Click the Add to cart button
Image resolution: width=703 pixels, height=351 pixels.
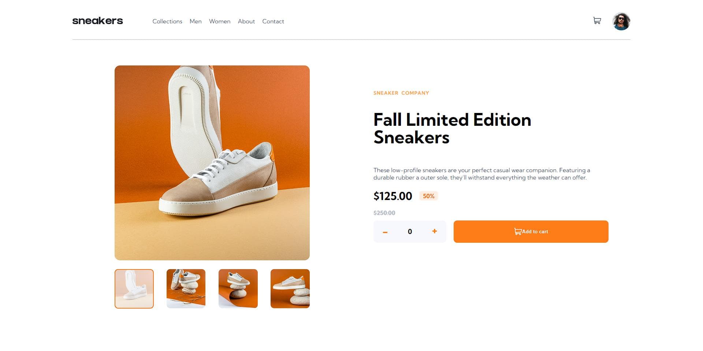(x=531, y=231)
